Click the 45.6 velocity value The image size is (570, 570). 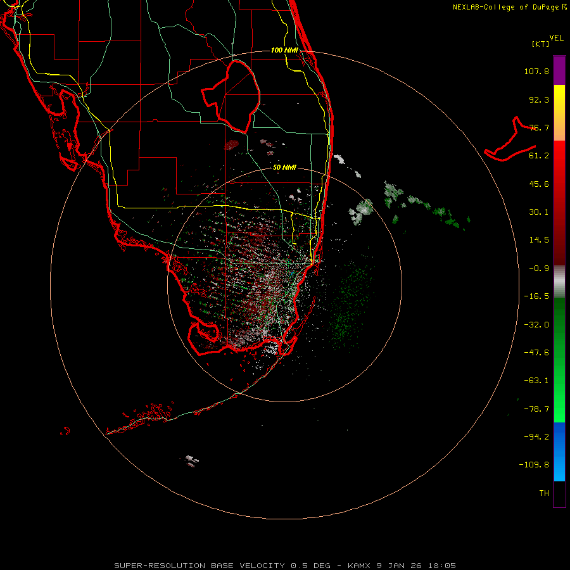pos(539,184)
